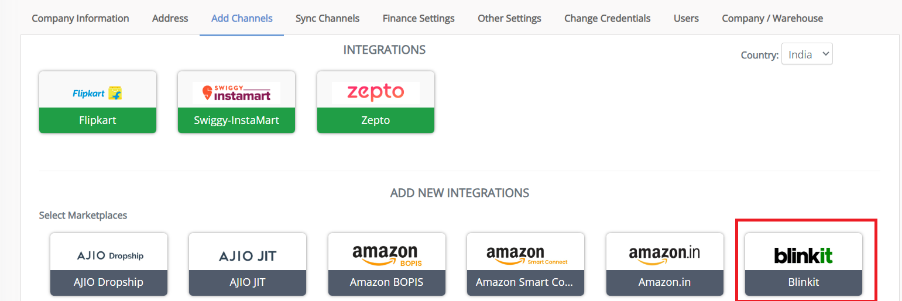Open the Company / Warehouse tab
902x301 pixels.
pos(773,18)
